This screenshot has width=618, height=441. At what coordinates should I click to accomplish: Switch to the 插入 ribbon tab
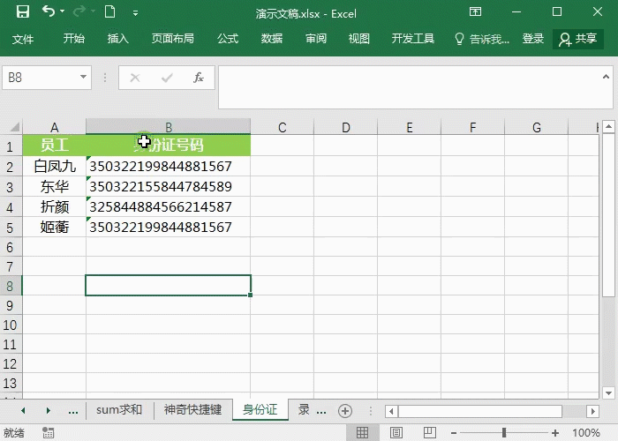117,38
